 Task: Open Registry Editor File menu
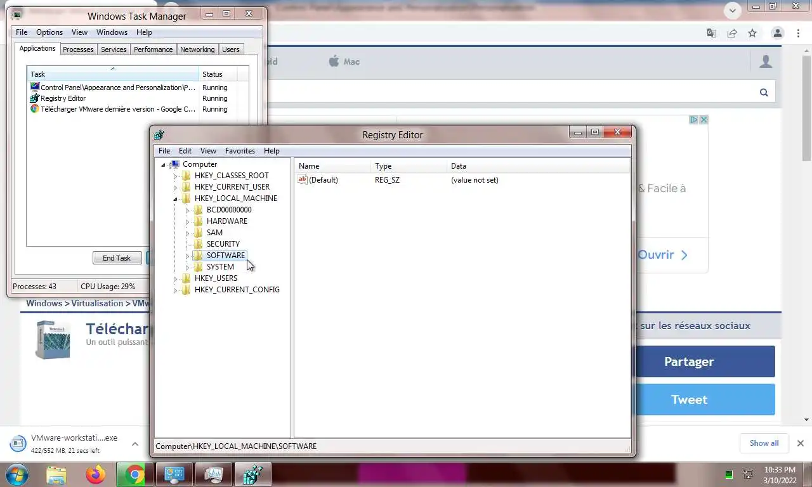tap(164, 151)
